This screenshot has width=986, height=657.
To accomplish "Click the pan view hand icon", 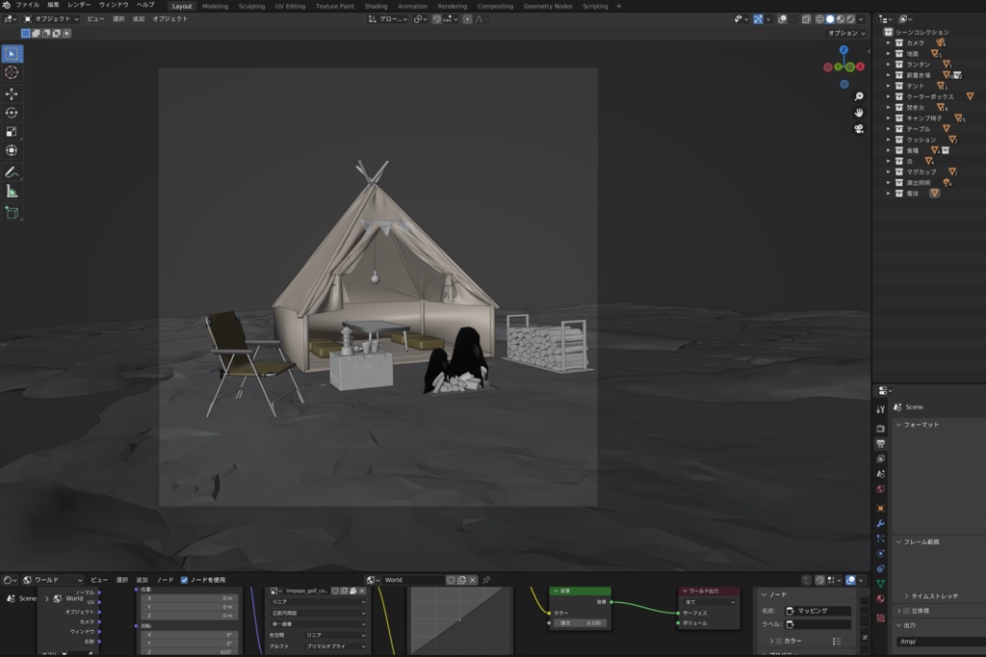I will click(x=858, y=113).
